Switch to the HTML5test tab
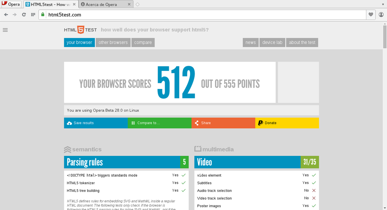The image size is (387, 210). [51, 5]
